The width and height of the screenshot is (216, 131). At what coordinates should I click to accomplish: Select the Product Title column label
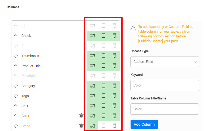point(31,66)
